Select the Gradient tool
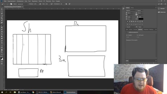The image size is (167, 94). (2, 34)
